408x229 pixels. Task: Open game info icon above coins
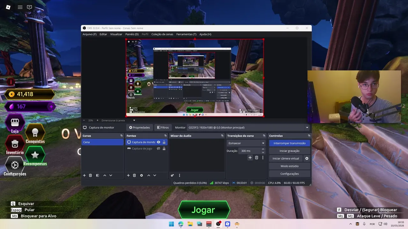11,82
